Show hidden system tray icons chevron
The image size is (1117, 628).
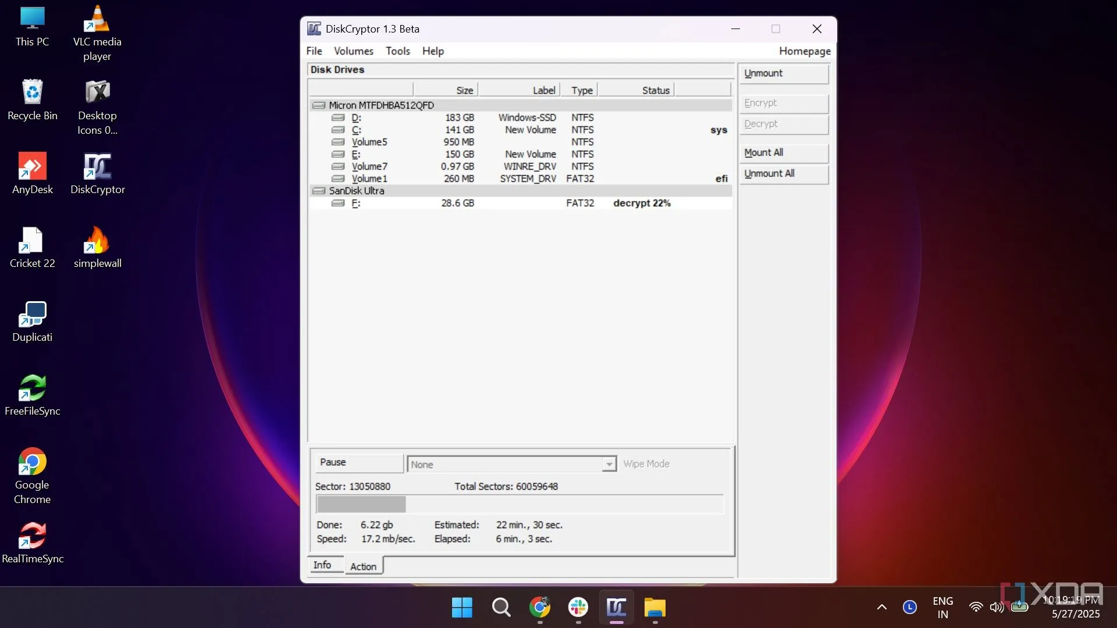[x=882, y=607]
